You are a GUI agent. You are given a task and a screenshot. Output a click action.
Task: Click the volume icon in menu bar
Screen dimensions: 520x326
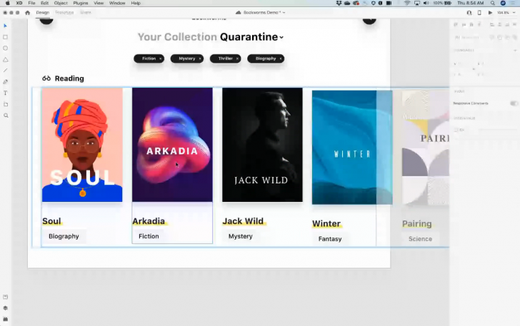426,3
